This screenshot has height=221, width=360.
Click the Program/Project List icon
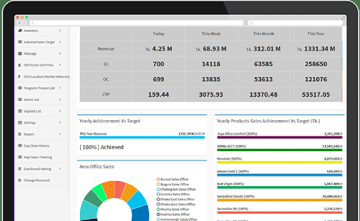(20, 88)
